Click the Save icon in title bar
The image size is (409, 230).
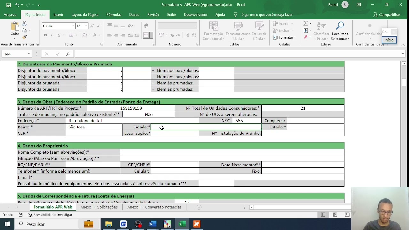tap(9, 5)
